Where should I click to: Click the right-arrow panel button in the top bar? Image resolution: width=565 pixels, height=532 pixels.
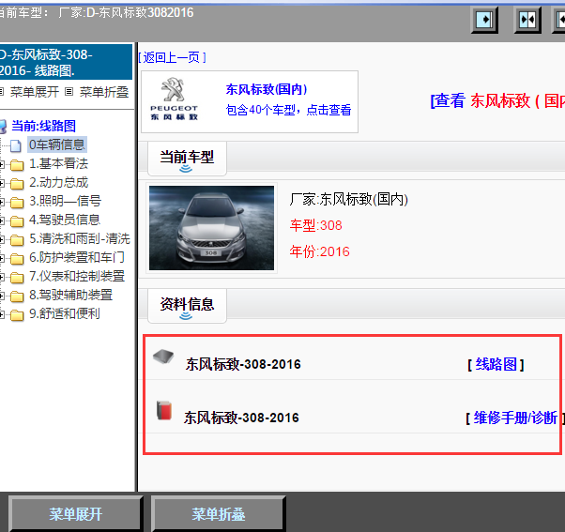click(484, 20)
